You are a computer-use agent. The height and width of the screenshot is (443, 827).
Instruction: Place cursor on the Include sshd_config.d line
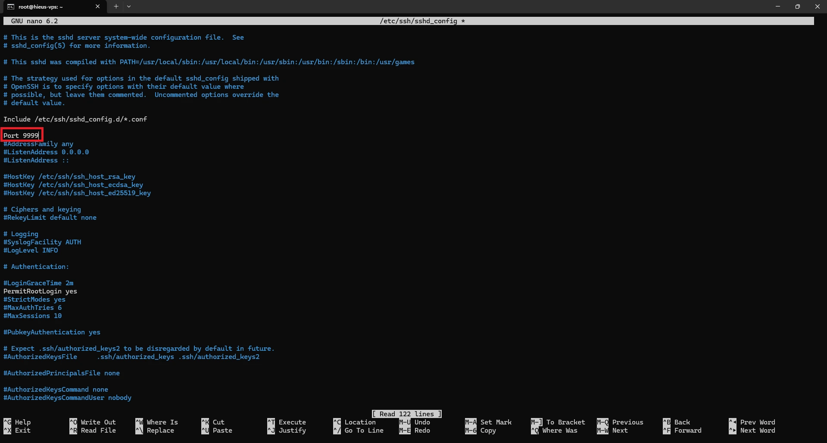75,119
